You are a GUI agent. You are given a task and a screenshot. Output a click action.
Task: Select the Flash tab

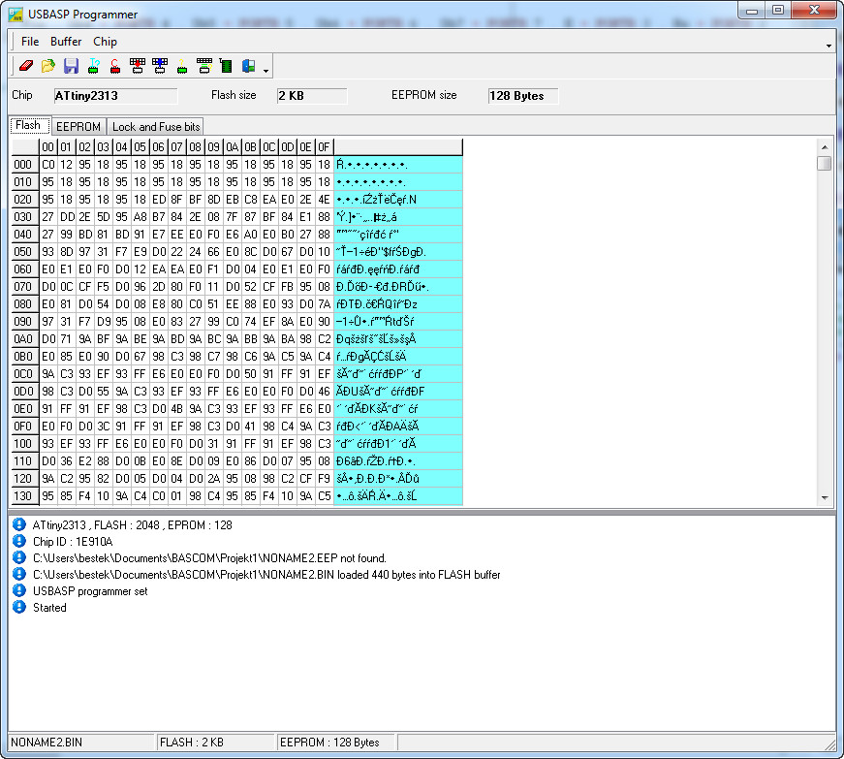28,125
